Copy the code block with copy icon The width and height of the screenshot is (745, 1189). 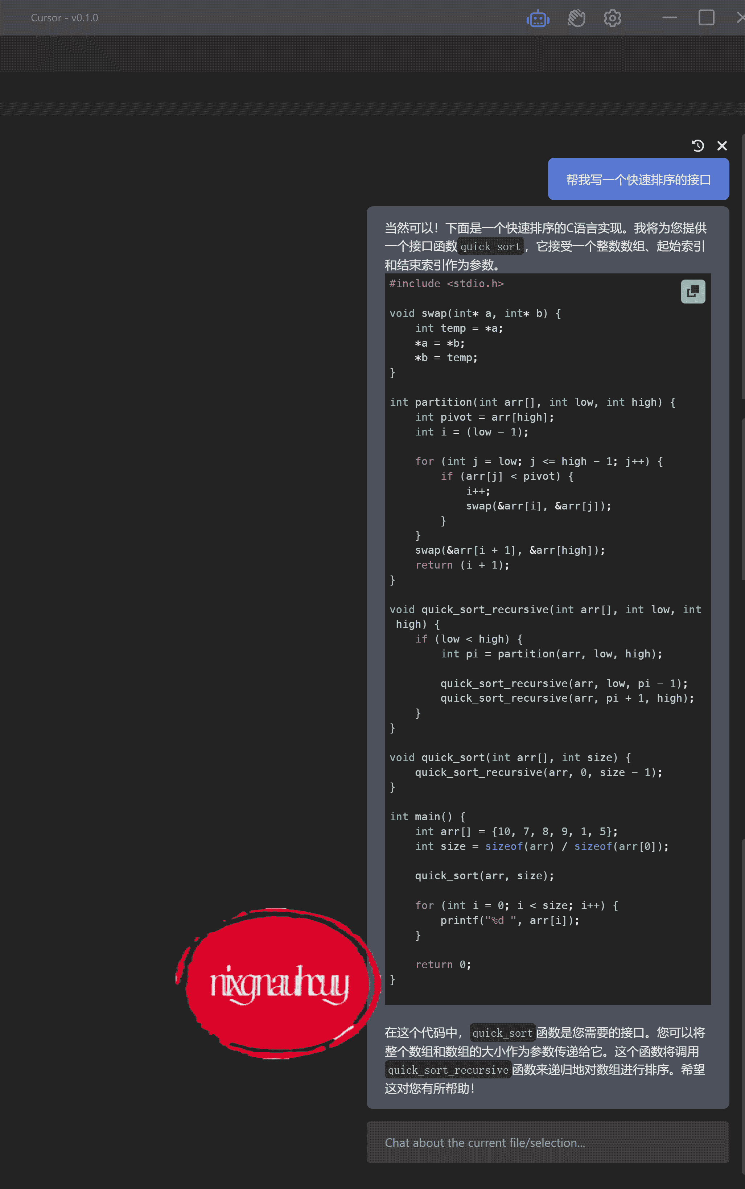point(693,292)
